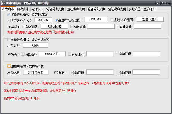The image size is (172, 114).
Task: Select the 通过NPC坐标进图 radio button
Action: click(x=56, y=20)
